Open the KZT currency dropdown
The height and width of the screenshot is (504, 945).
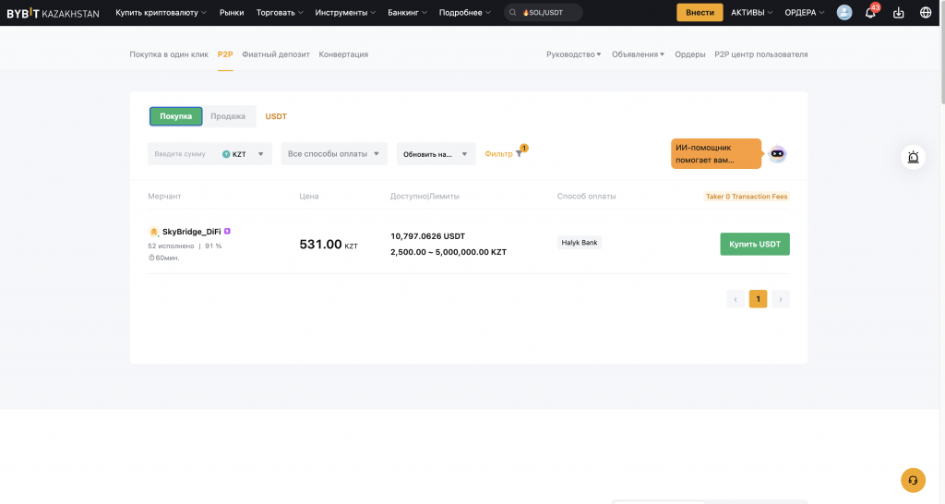tap(245, 154)
